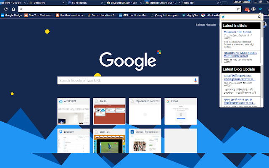The image size is (269, 168).
Task: Open the Gmail thumbnail
Action: coord(180,111)
